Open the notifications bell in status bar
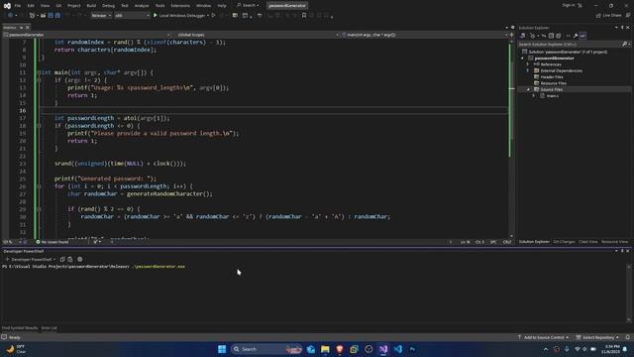634x357 pixels. 628,337
